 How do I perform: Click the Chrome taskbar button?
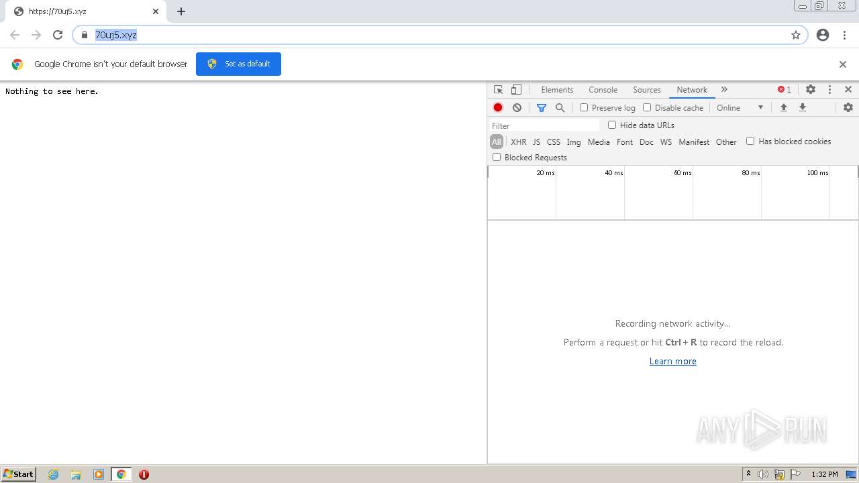point(121,474)
